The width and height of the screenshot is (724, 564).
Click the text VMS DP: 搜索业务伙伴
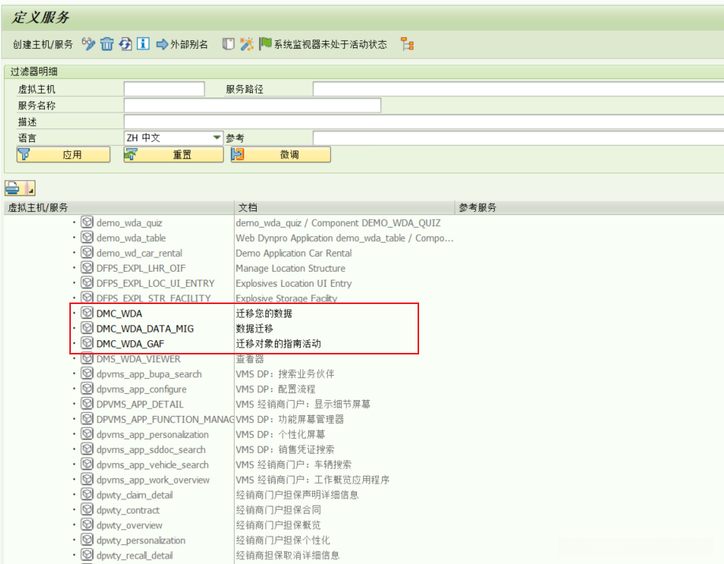pos(285,374)
